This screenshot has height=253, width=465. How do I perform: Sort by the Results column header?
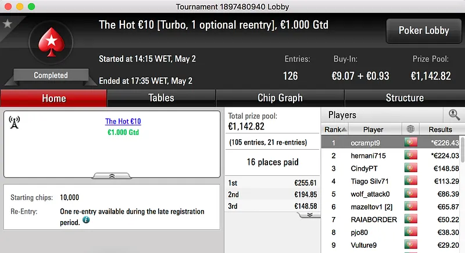pos(440,129)
